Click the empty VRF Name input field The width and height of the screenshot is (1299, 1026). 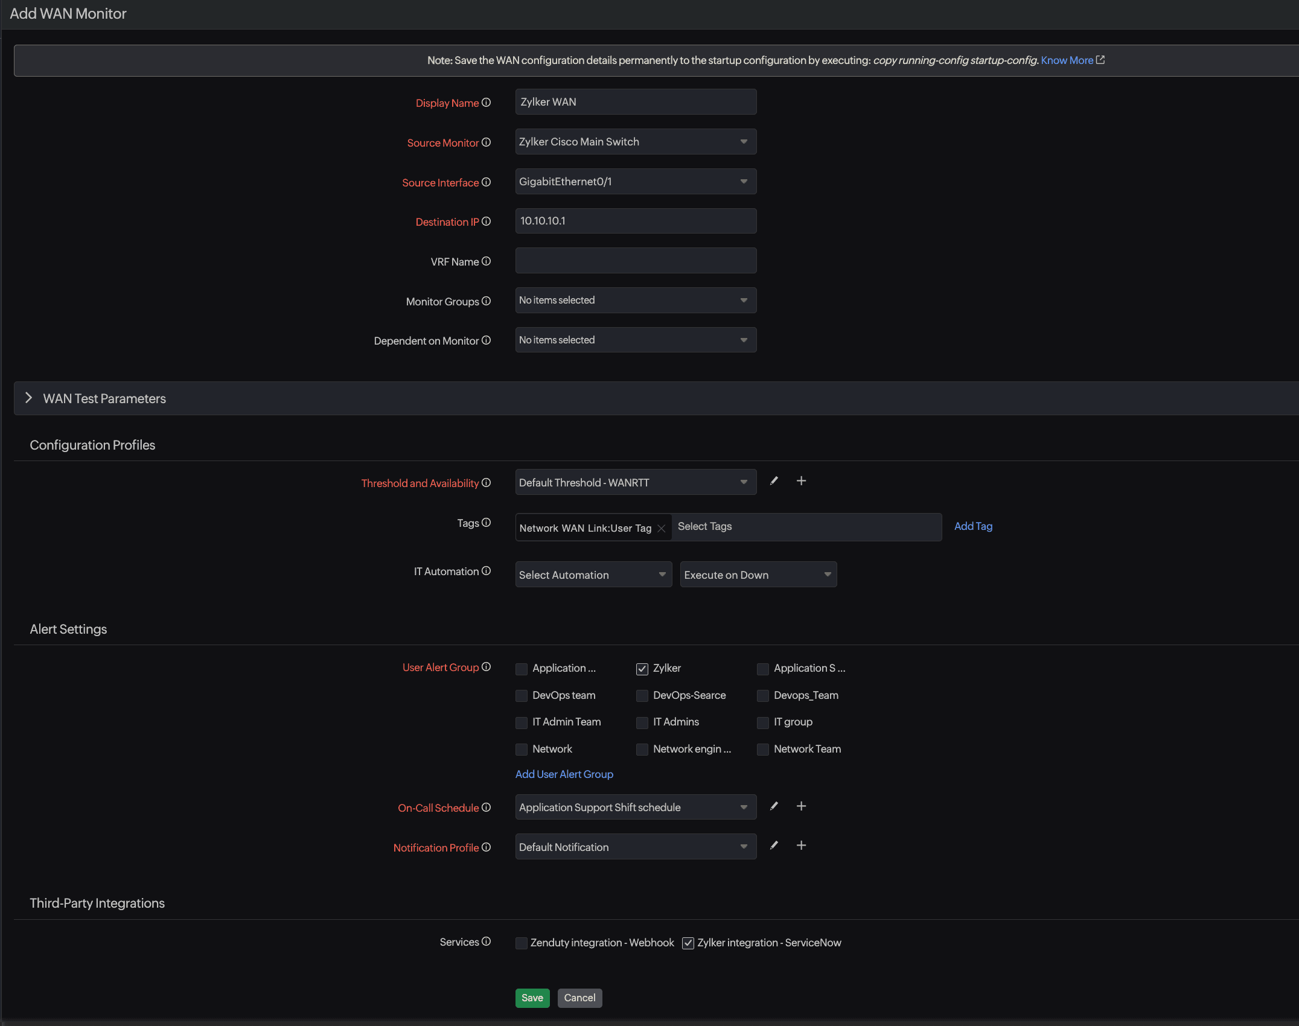coord(635,260)
